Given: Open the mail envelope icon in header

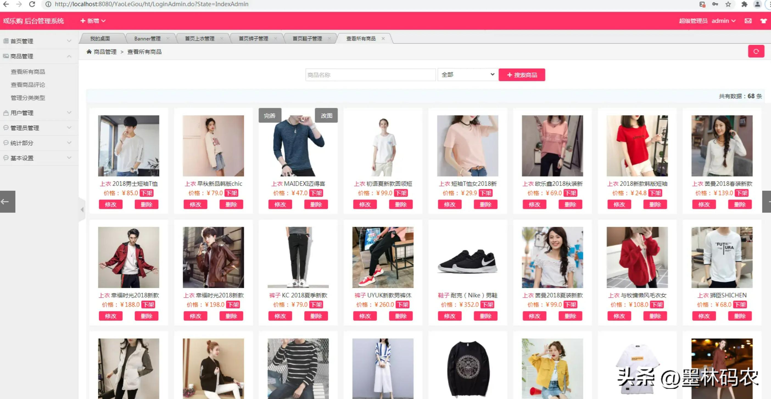Looking at the screenshot, I should point(748,21).
